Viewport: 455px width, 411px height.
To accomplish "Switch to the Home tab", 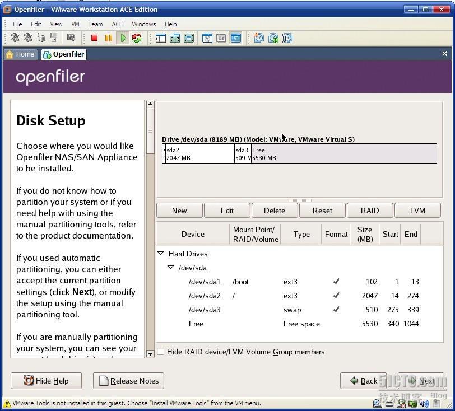I will pyautogui.click(x=20, y=54).
